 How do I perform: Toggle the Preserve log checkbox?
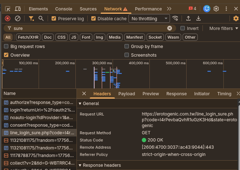point(54,18)
